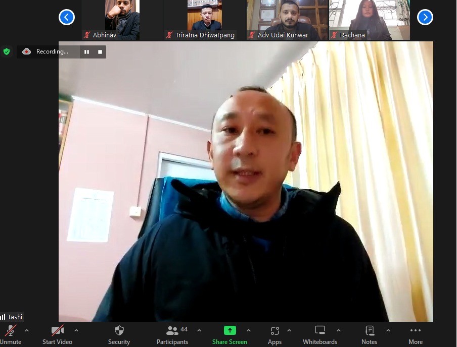Unmute the microphone

click(11, 335)
